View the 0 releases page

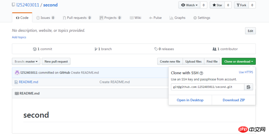(164, 49)
